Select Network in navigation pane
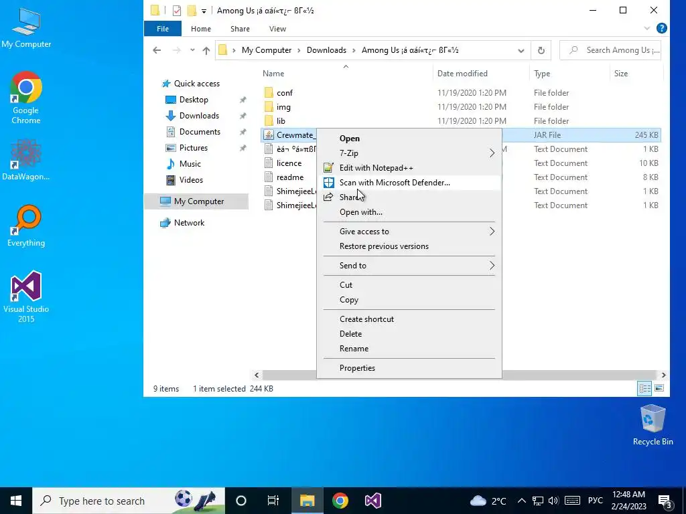 pyautogui.click(x=189, y=223)
